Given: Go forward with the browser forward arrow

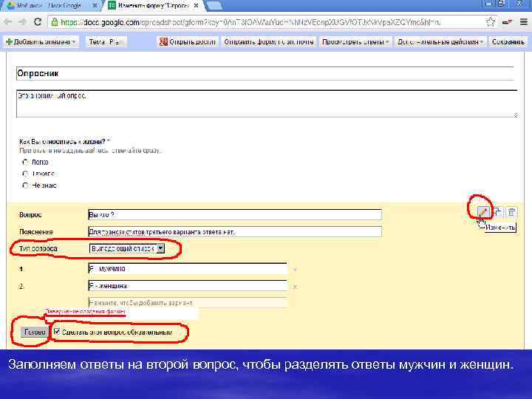Looking at the screenshot, I should click(22, 22).
